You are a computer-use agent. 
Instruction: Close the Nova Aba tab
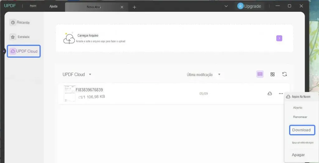coord(122,7)
